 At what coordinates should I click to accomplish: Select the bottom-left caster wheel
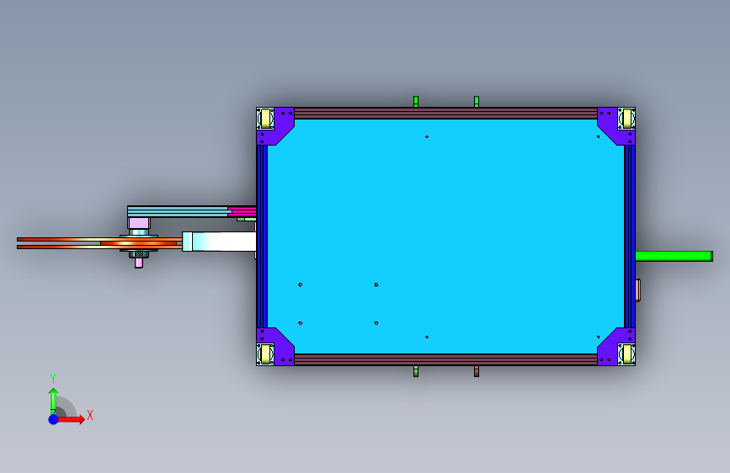[x=265, y=354]
